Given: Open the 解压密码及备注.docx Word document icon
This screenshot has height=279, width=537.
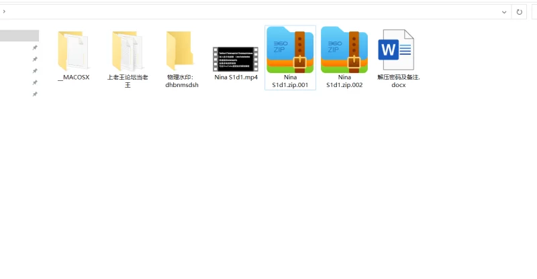Looking at the screenshot, I should [x=396, y=50].
